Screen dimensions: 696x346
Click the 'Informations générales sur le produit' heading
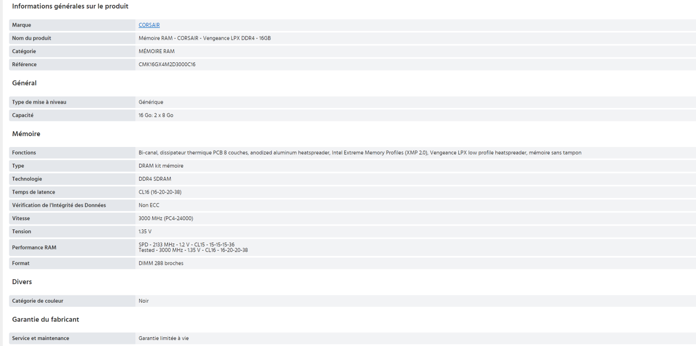(x=70, y=6)
